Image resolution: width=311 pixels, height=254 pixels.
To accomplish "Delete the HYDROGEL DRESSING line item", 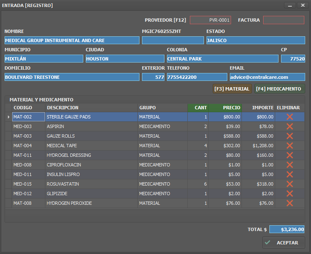I will click(290, 155).
